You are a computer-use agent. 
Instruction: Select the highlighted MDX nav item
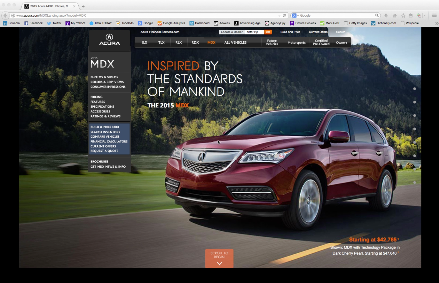click(x=211, y=42)
